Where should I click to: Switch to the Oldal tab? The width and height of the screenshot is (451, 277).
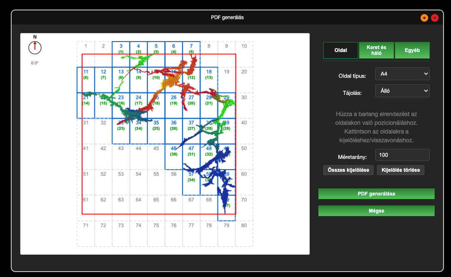341,50
